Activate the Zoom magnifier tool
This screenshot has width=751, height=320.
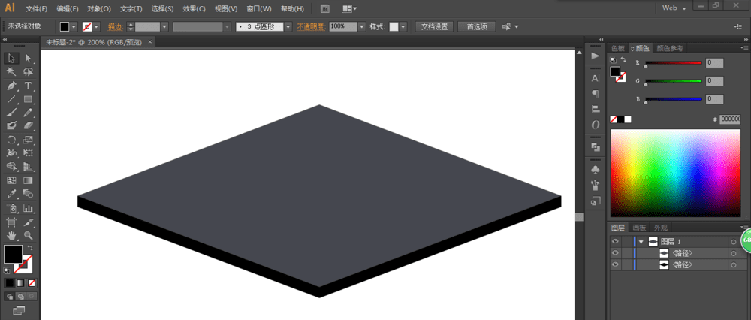click(28, 235)
